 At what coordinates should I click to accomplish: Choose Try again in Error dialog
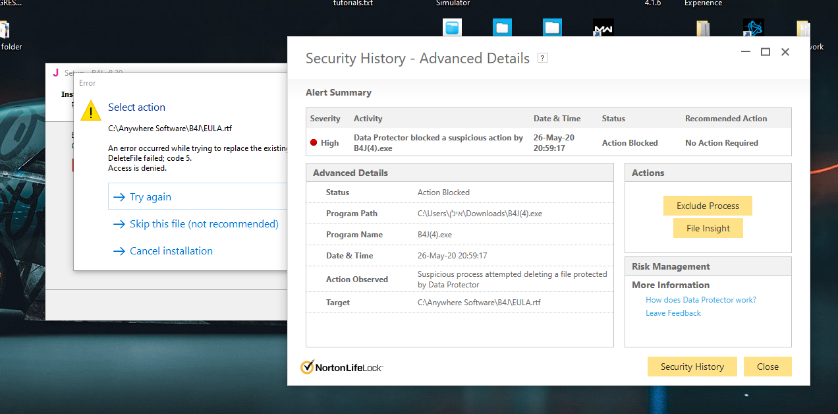[150, 196]
